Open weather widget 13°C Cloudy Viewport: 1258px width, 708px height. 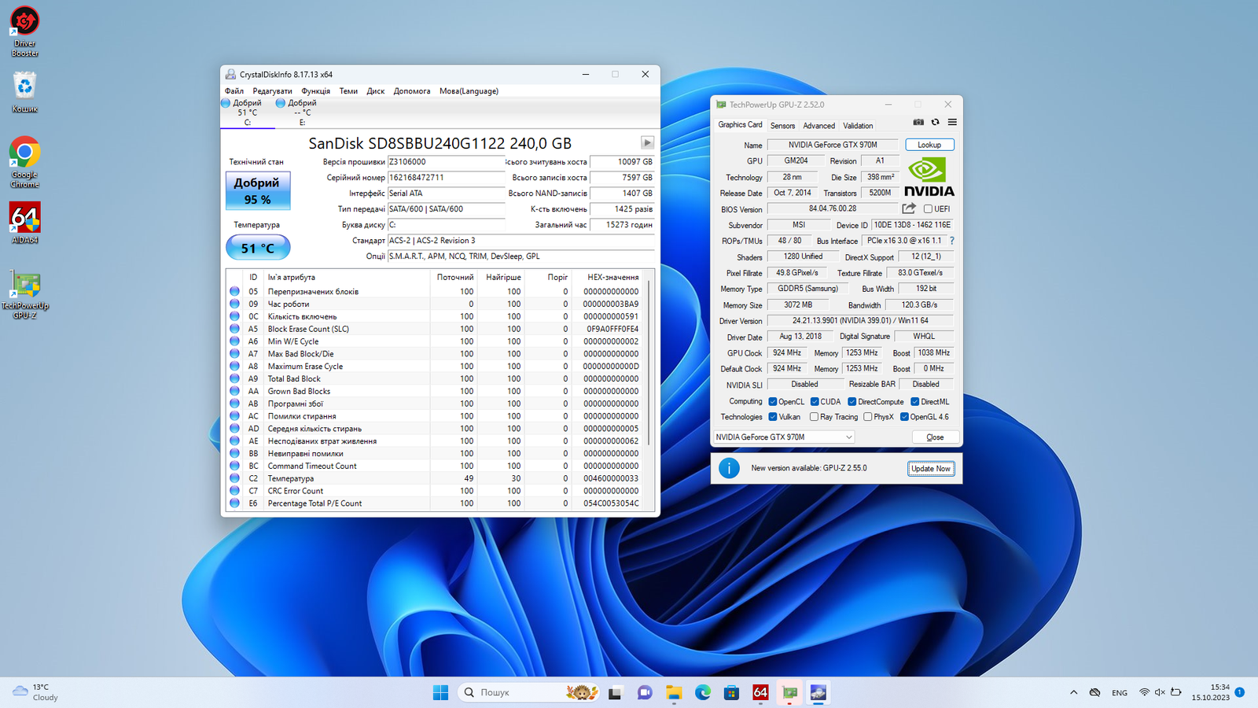pyautogui.click(x=35, y=692)
